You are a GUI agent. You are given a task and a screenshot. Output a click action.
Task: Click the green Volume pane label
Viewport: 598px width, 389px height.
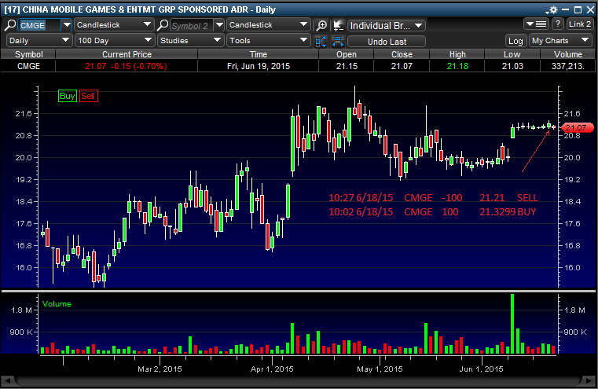[57, 304]
